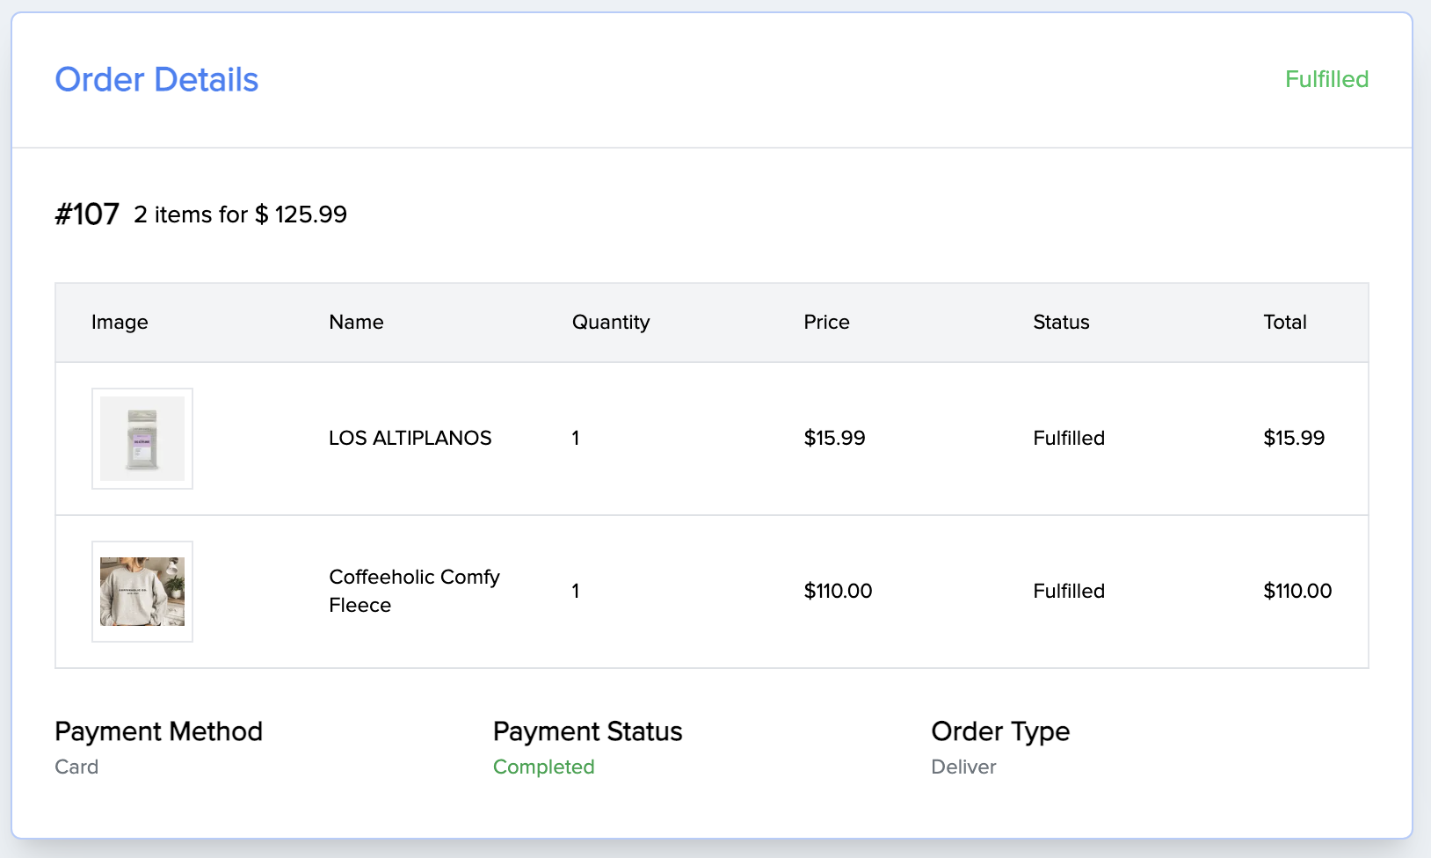1431x858 pixels.
Task: Click the Coffeeholic Comfy Fleece product image
Action: click(x=142, y=592)
